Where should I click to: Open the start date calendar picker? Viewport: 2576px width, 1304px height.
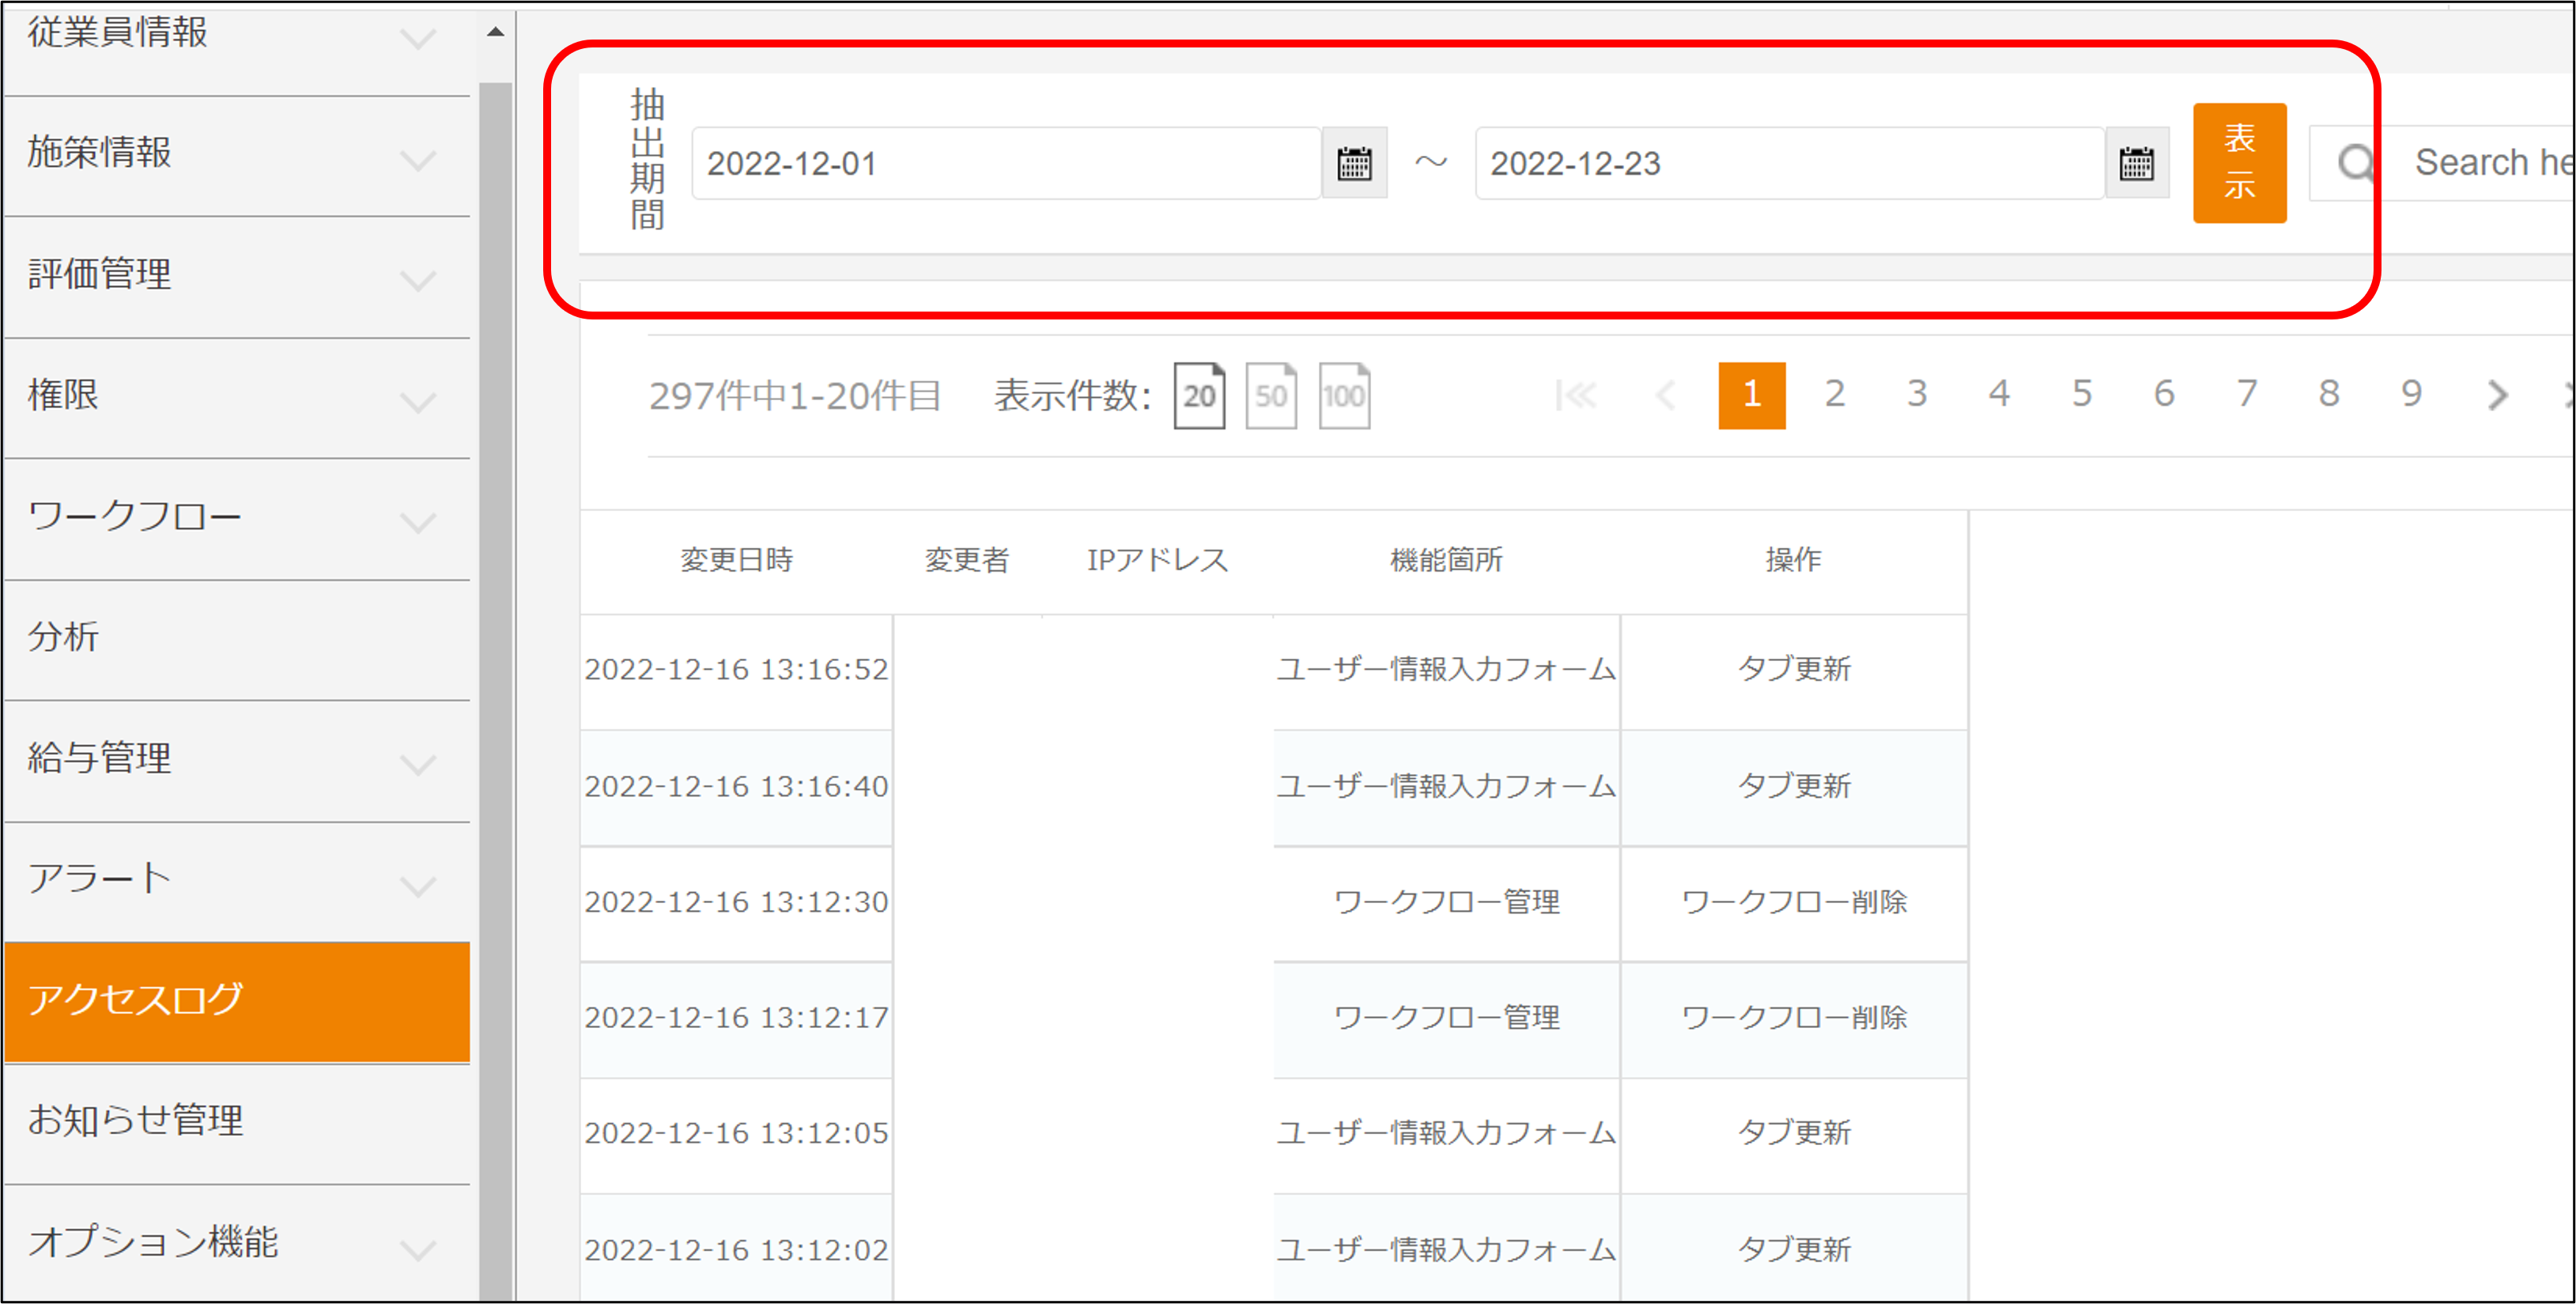tap(1354, 163)
